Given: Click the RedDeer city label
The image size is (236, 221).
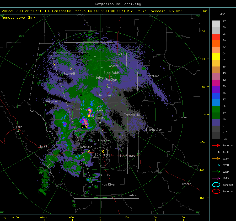Looking at the screenshot, I should [111, 80].
